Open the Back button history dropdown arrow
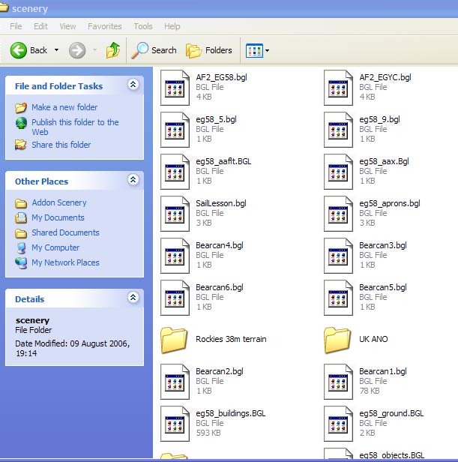Image resolution: width=458 pixels, height=462 pixels. tap(56, 50)
